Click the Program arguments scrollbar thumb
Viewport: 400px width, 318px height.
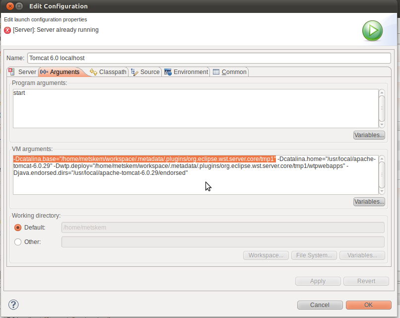382,108
